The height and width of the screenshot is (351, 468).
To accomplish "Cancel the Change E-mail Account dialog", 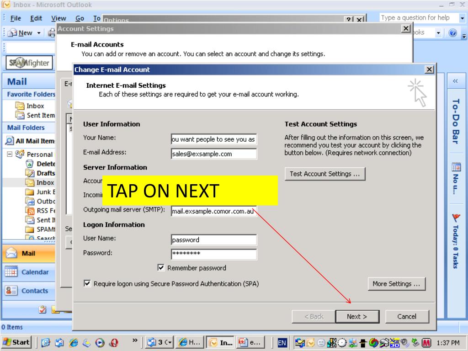I will [407, 316].
